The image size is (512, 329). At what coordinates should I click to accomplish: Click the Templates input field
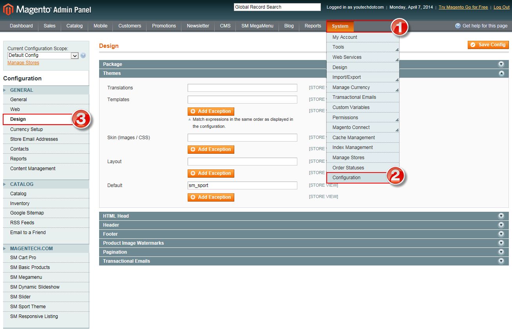[242, 100]
